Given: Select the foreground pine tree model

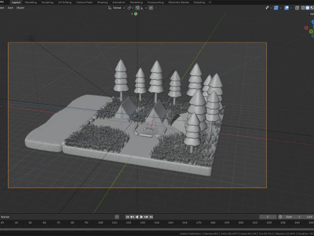Looking at the screenshot, I should [x=192, y=132].
